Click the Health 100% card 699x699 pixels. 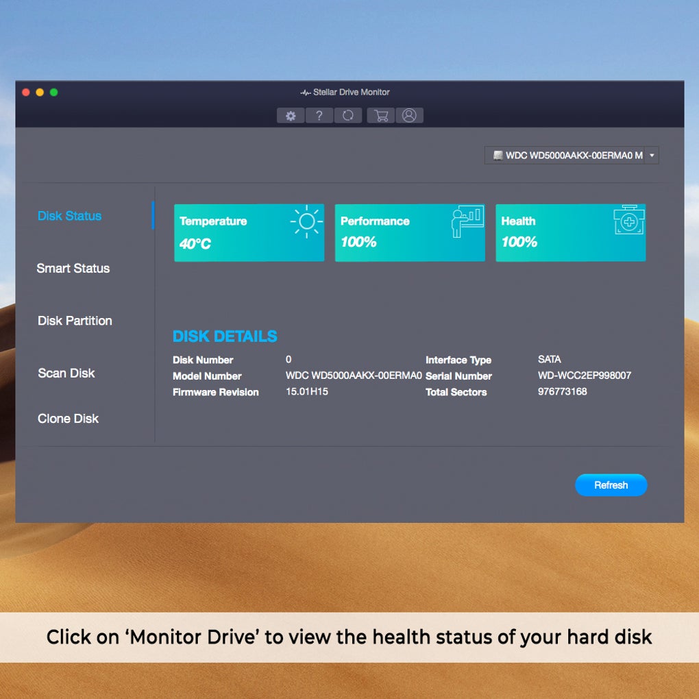[x=571, y=233]
